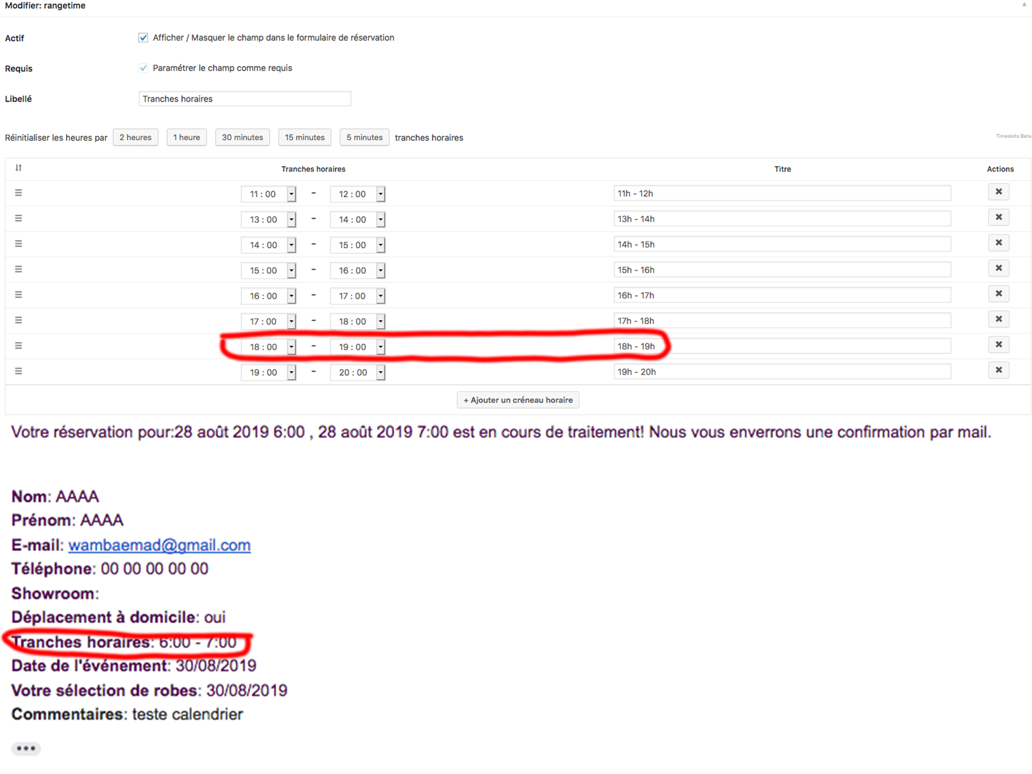Image resolution: width=1032 pixels, height=774 pixels.
Task: Remove the 17h - 18h slot
Action: (998, 320)
